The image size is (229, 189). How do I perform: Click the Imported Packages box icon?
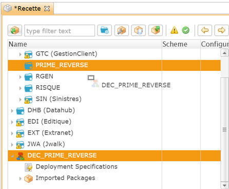coord(28,179)
